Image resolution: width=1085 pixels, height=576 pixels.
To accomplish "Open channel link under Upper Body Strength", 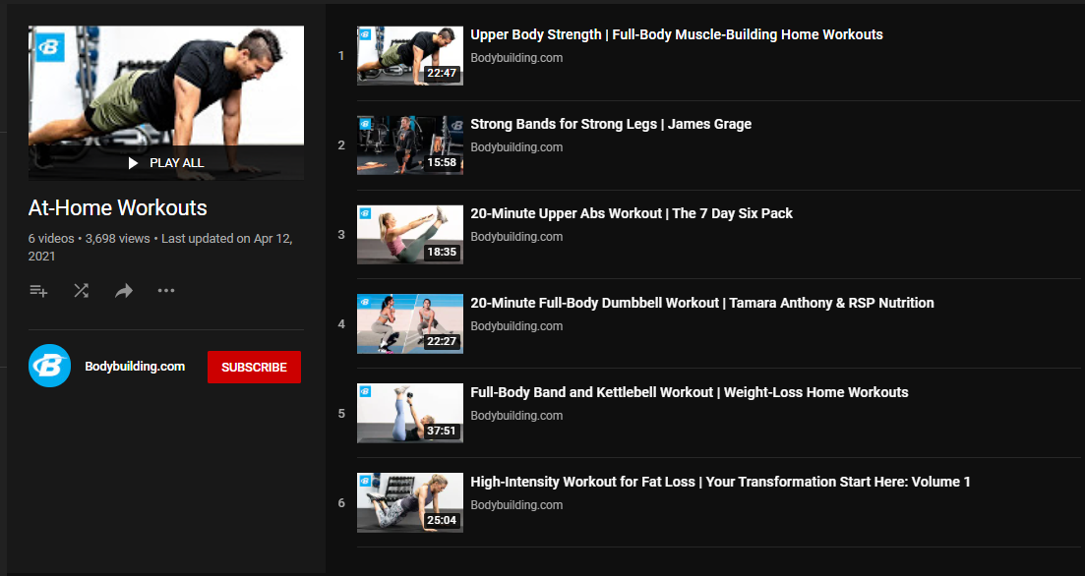I will (516, 58).
